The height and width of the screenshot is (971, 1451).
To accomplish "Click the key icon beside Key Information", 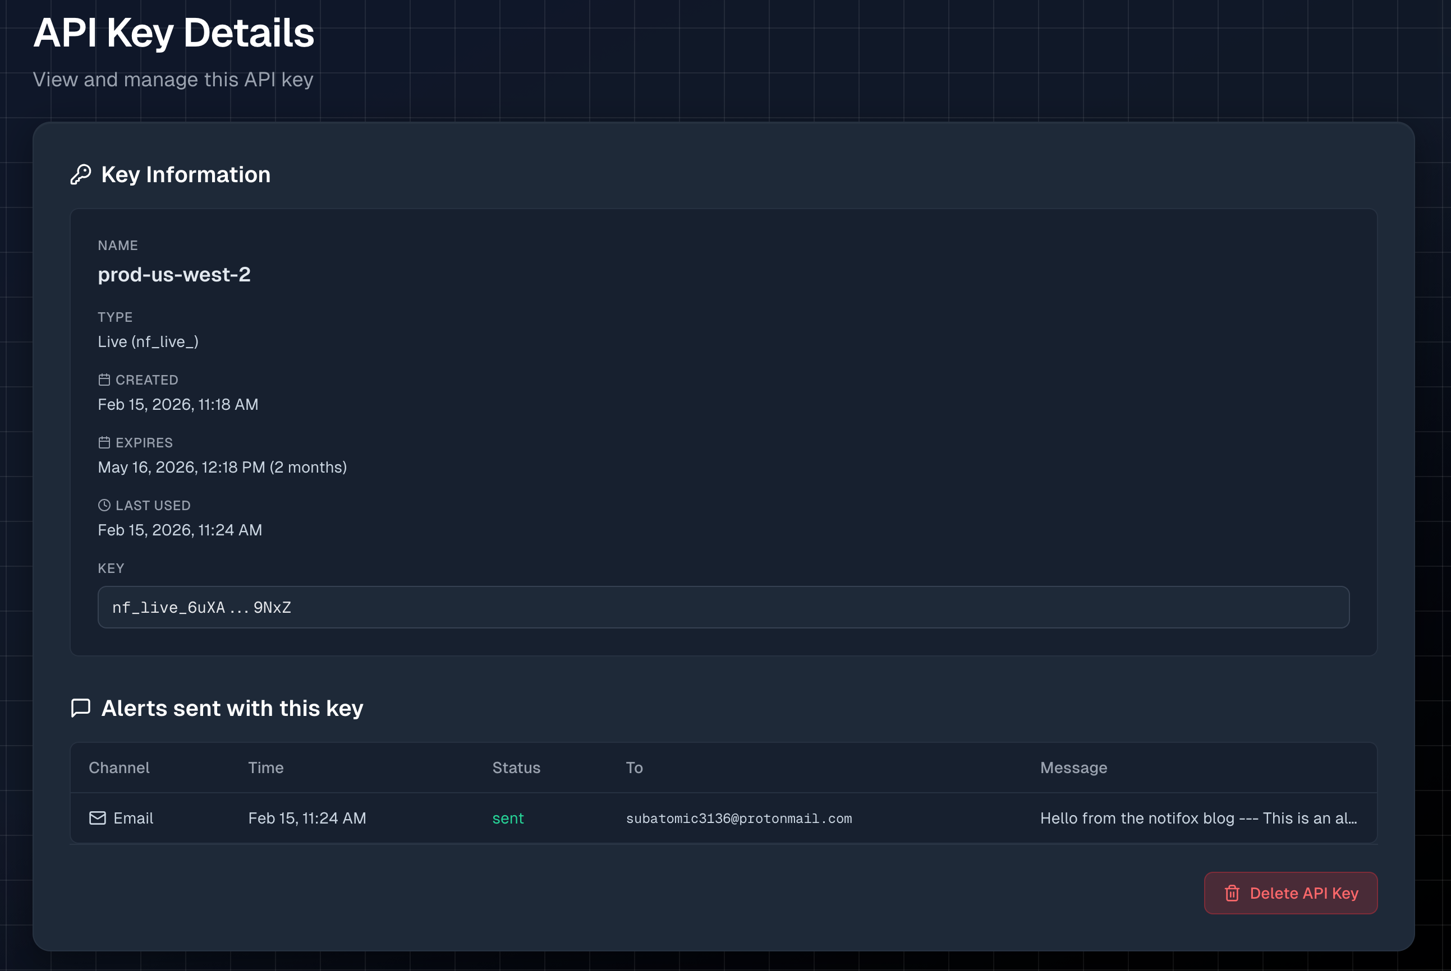I will (x=81, y=174).
